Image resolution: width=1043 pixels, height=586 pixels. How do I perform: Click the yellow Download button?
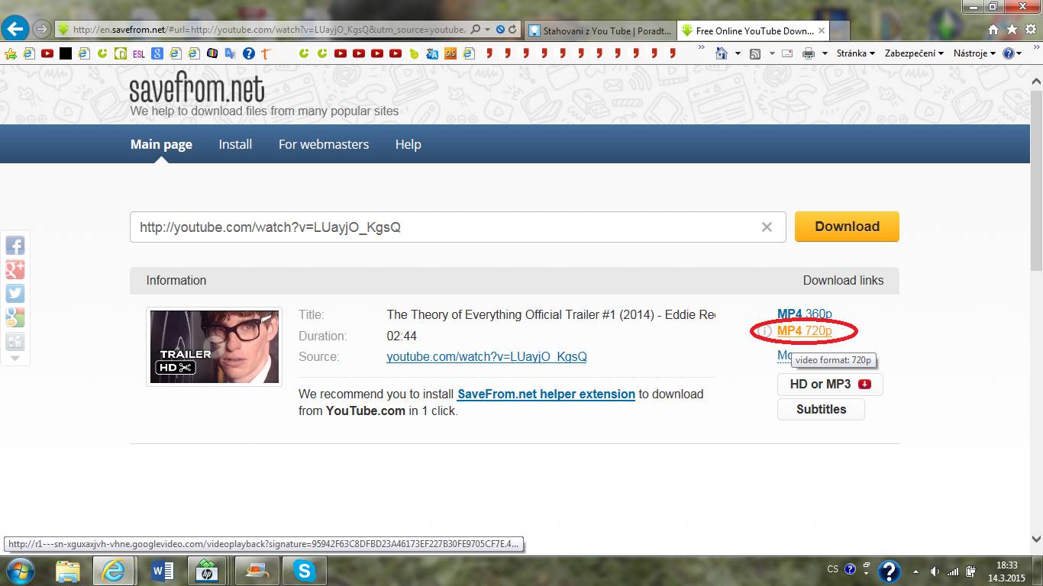847,227
